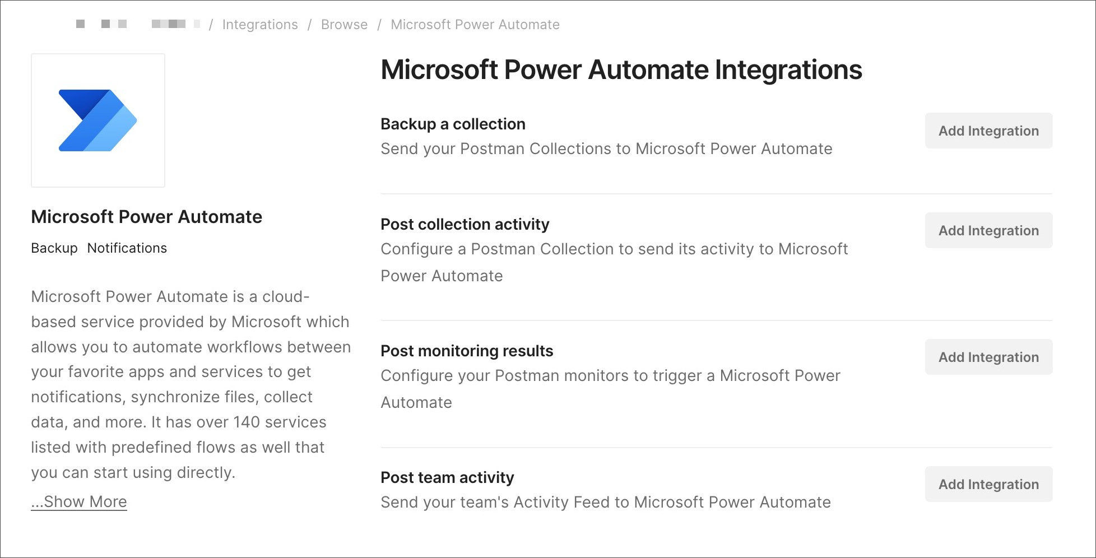Open the Post monitoring results integration title
Image resolution: width=1096 pixels, height=558 pixels.
pyautogui.click(x=467, y=351)
